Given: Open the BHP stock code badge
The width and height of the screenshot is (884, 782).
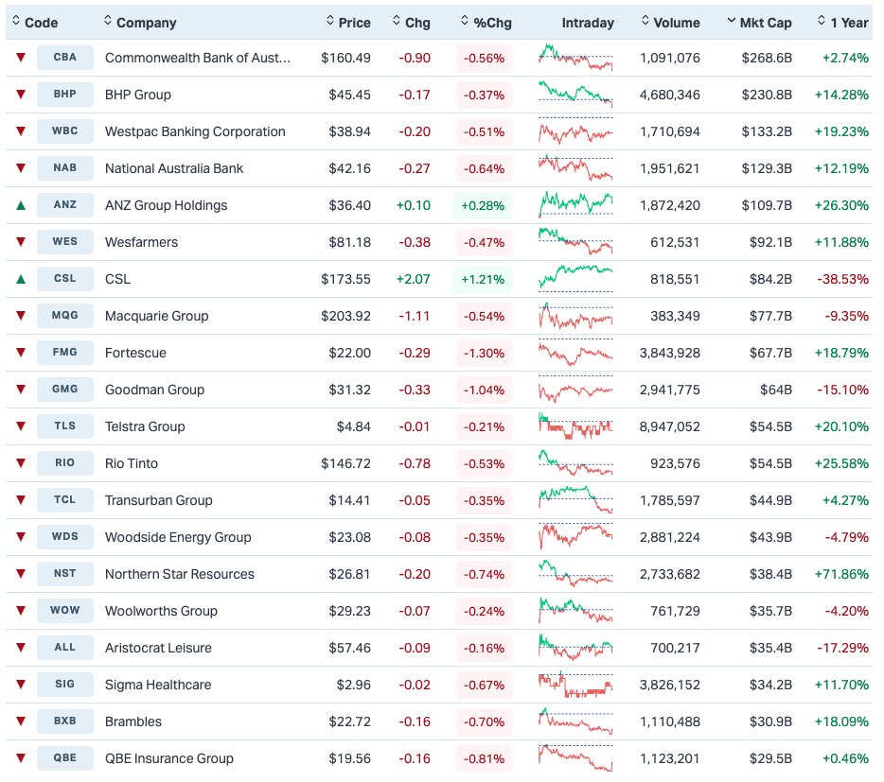Looking at the screenshot, I should (65, 95).
